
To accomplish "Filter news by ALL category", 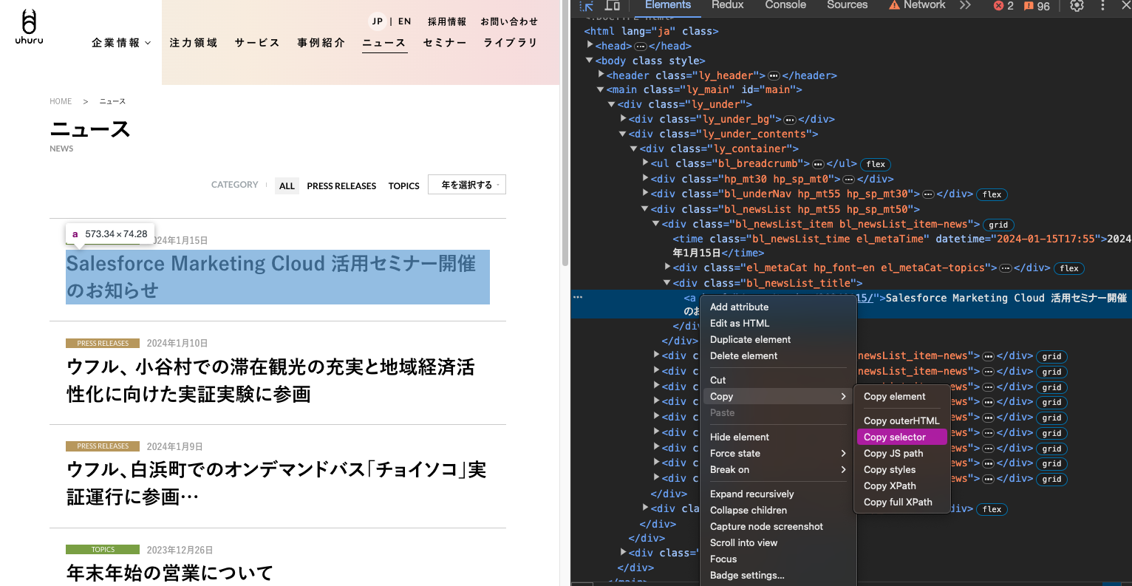I will pyautogui.click(x=287, y=185).
